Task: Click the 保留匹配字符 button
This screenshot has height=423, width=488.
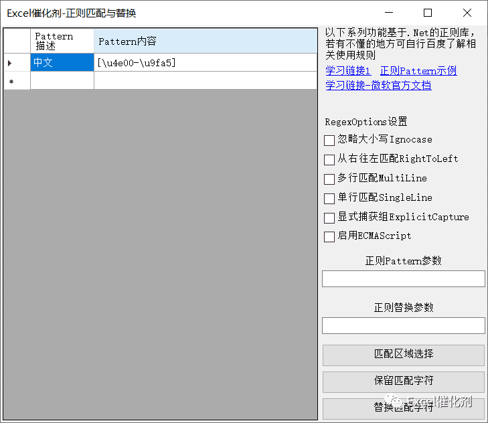Action: coord(404,382)
